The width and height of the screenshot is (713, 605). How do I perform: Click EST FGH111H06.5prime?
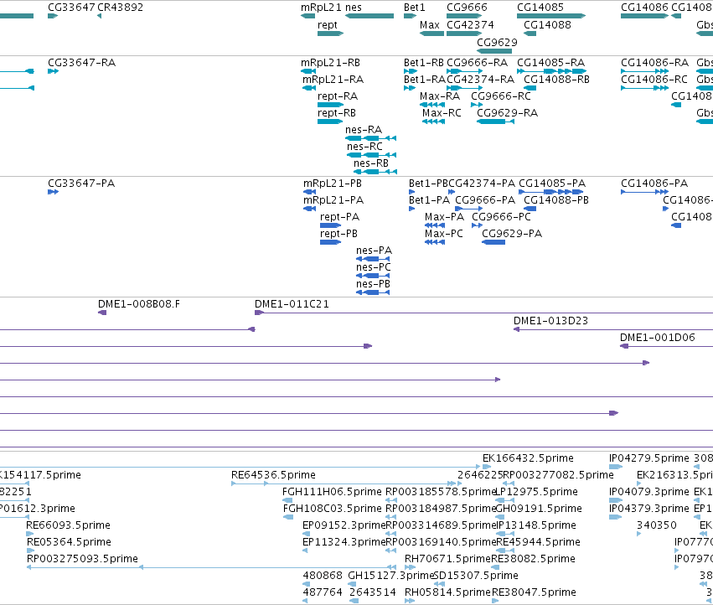pos(332,492)
